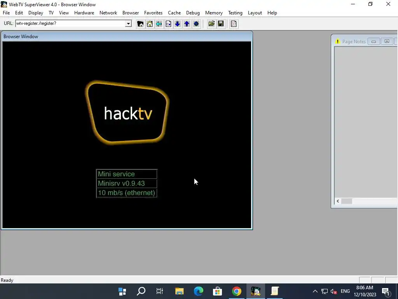This screenshot has height=299, width=398.
Task: Click the ENG language indicator
Action: [345, 291]
